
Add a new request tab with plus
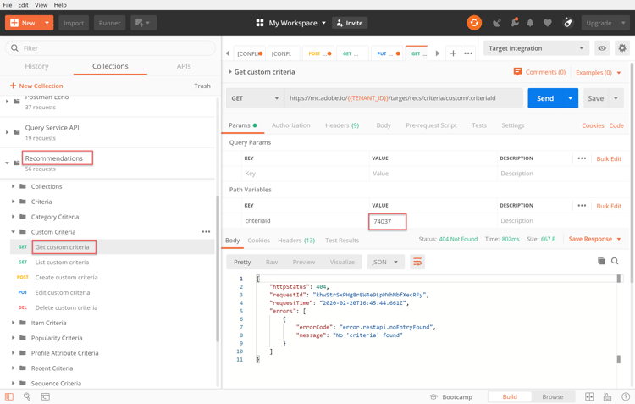[x=453, y=53]
